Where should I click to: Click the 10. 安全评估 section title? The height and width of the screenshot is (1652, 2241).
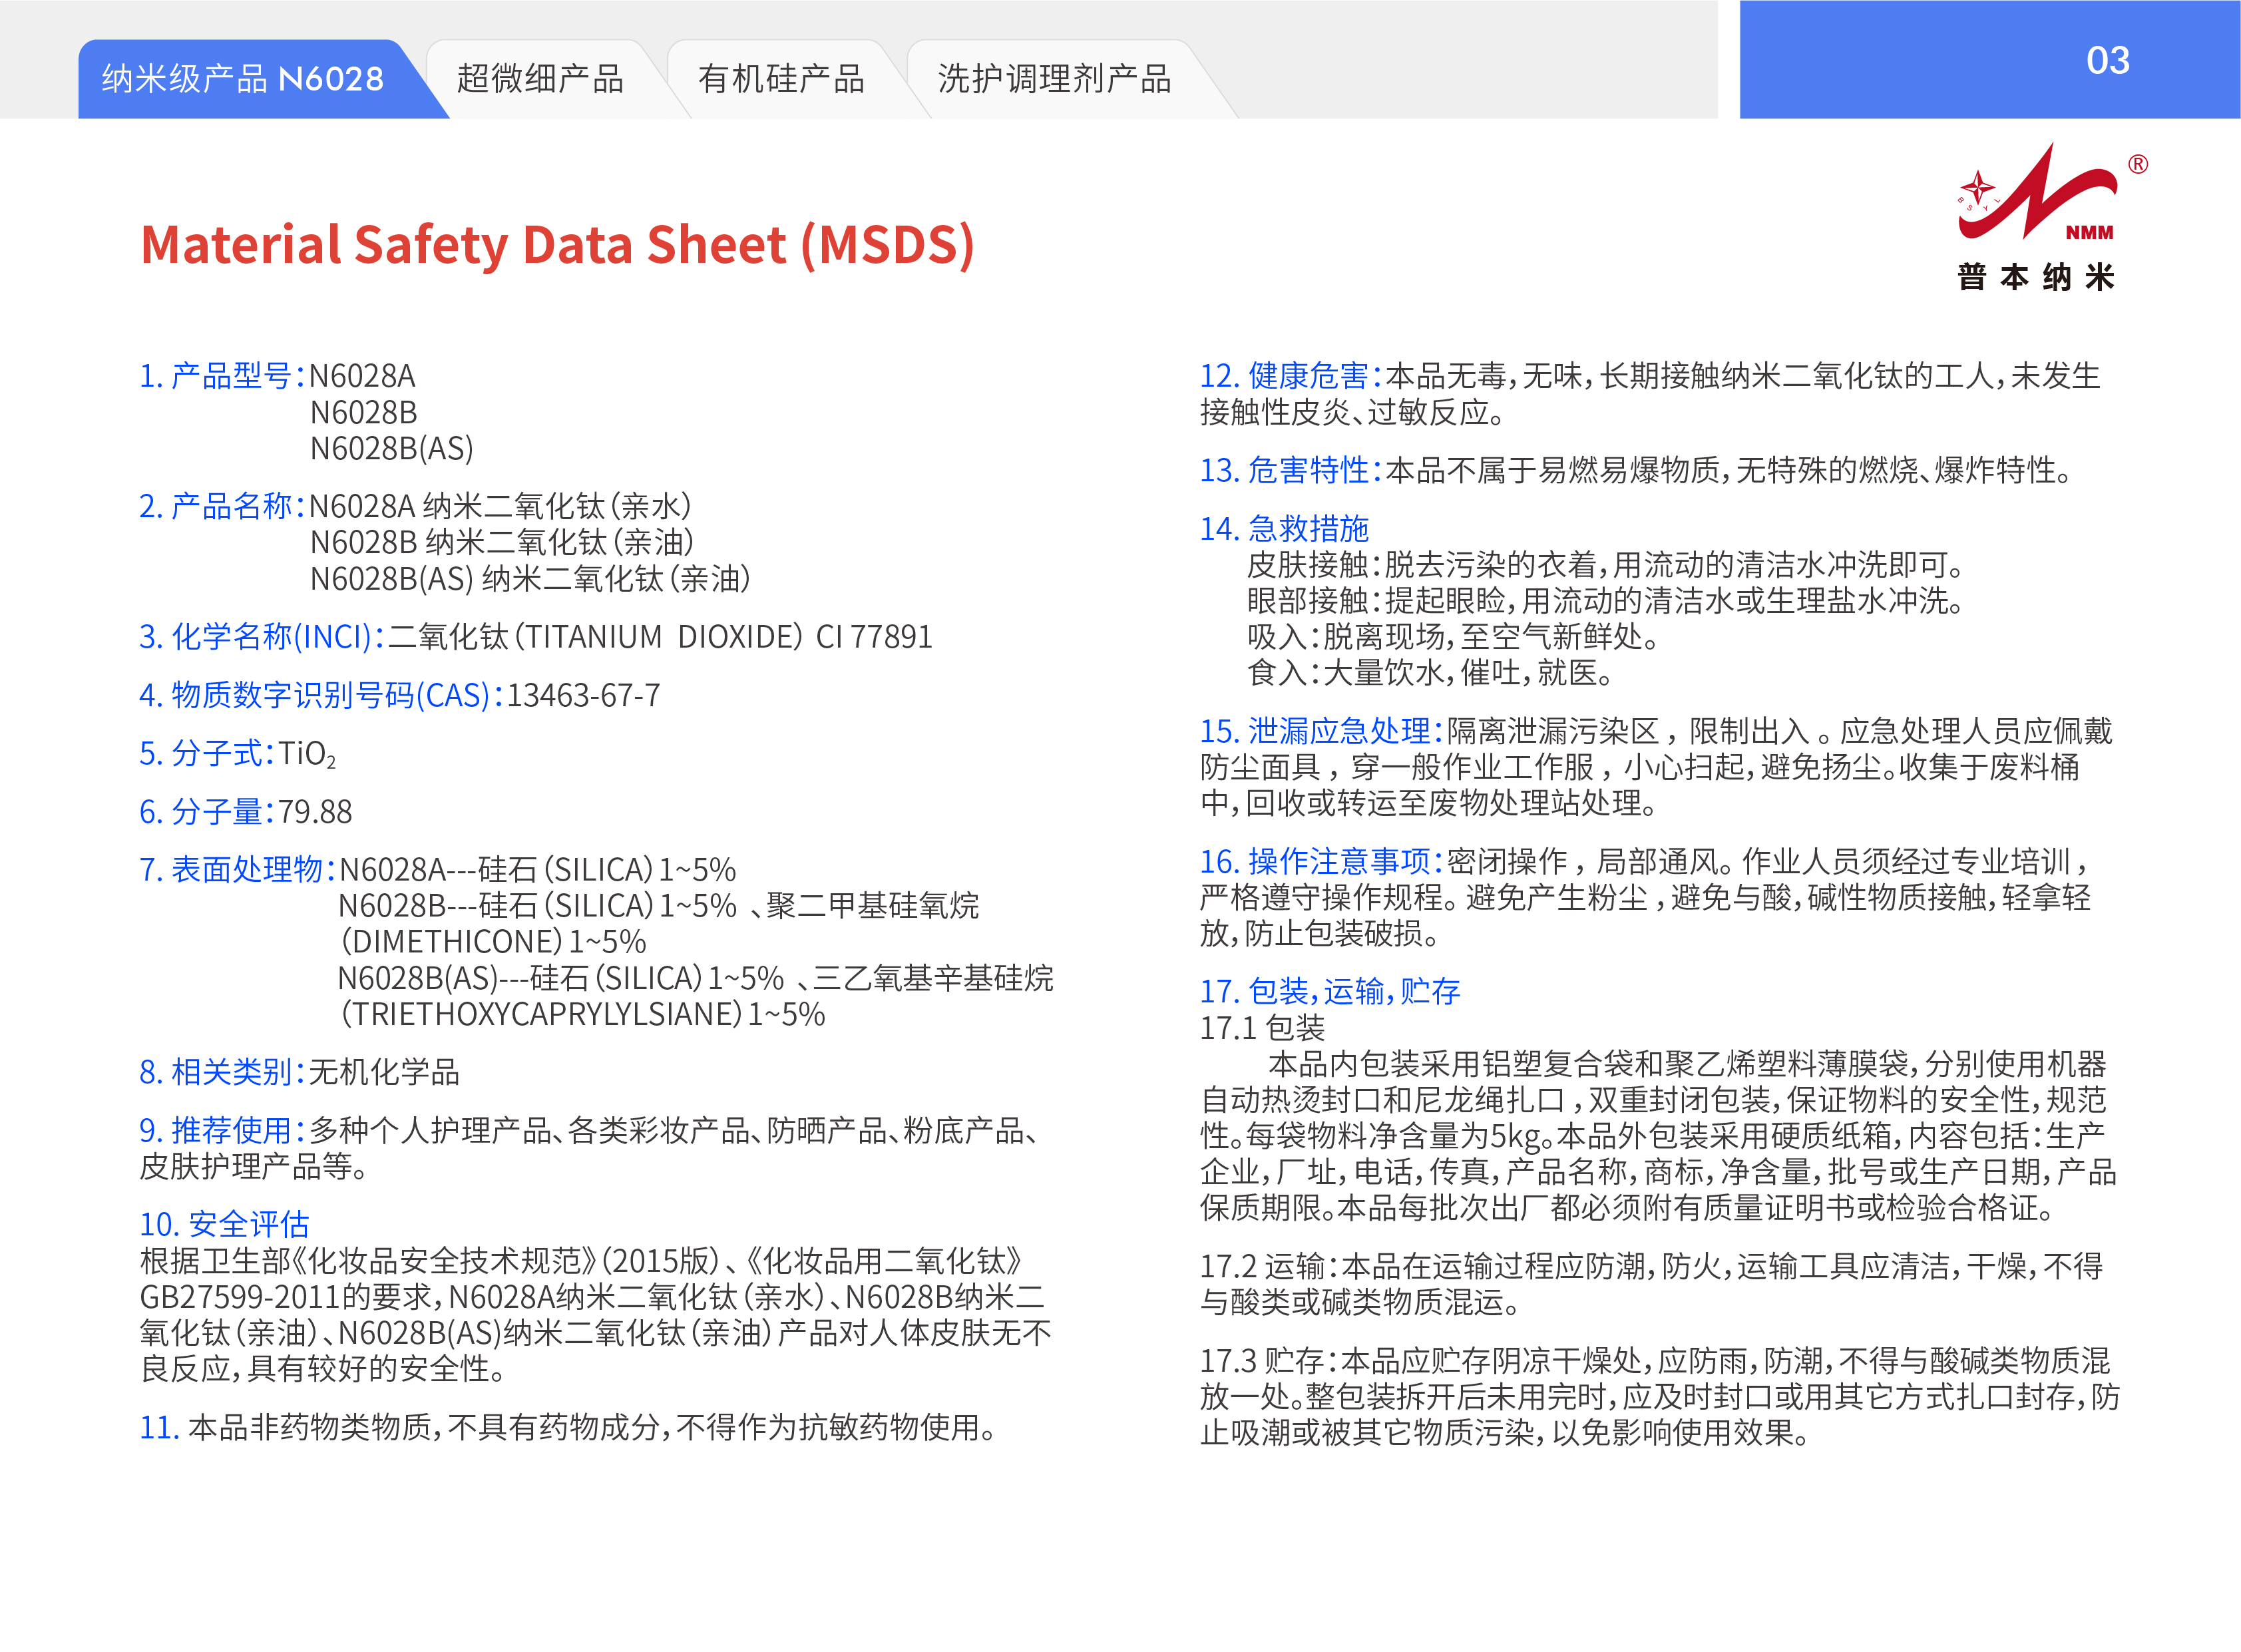(224, 1224)
